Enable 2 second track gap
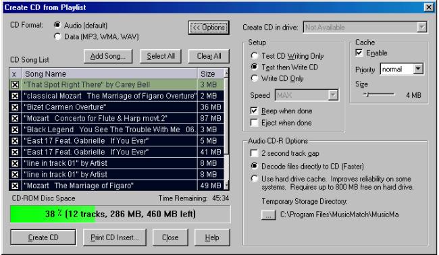This screenshot has width=439, height=255. (x=254, y=153)
